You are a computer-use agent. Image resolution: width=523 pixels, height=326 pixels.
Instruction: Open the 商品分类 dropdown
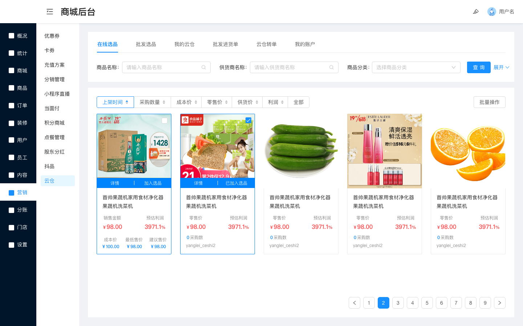click(416, 67)
